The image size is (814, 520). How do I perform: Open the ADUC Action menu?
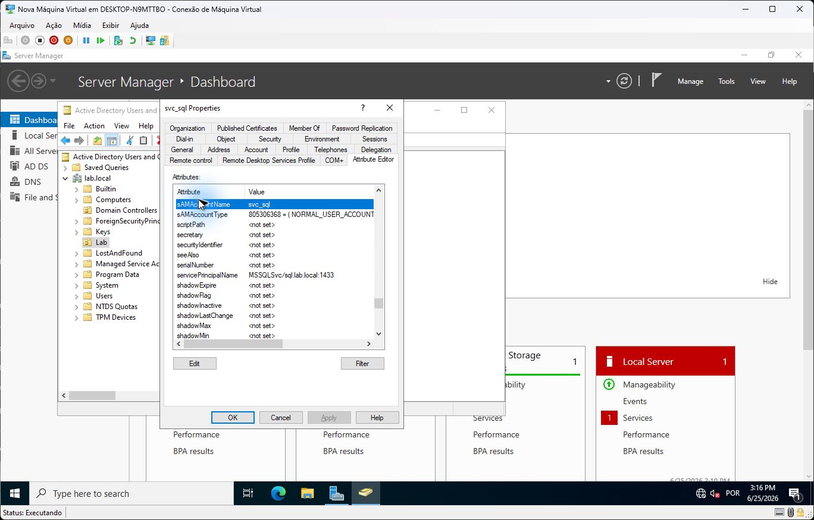[x=94, y=126]
